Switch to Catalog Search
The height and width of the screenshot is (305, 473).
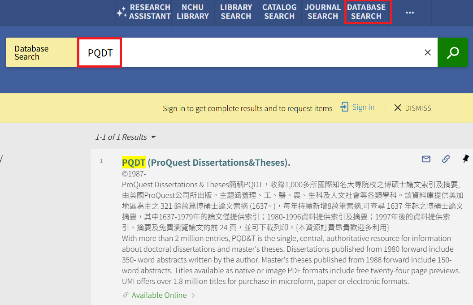point(279,12)
